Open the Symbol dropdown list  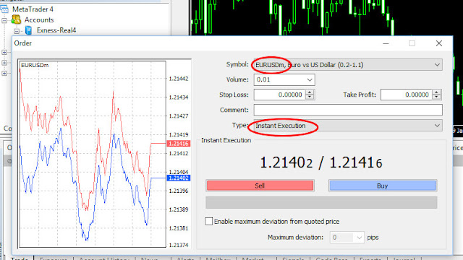(x=437, y=65)
